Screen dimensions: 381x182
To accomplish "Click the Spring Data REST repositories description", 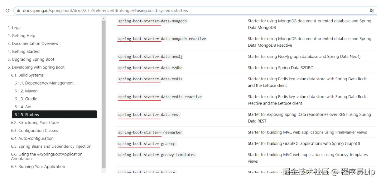I will pos(309,118).
